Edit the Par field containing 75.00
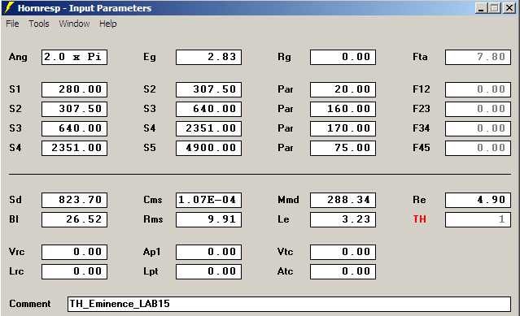 click(x=343, y=148)
